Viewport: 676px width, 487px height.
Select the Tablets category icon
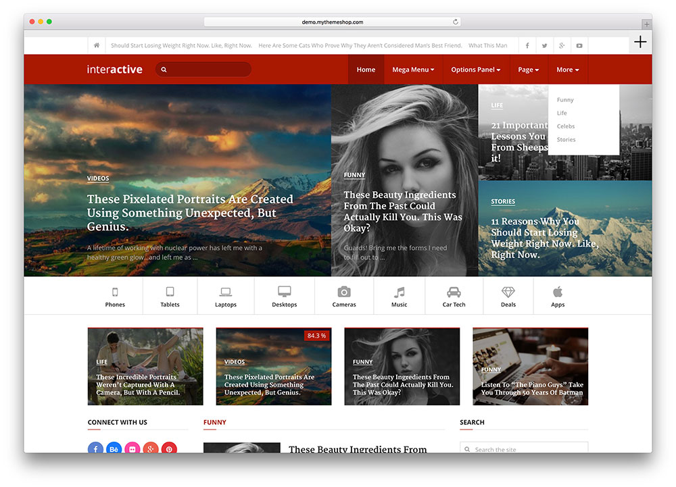point(170,292)
